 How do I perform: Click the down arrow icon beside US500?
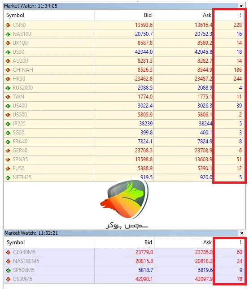pos(8,115)
